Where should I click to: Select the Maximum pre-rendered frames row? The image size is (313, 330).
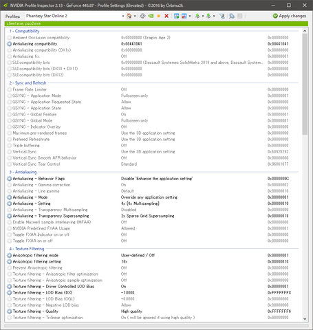click(153, 133)
